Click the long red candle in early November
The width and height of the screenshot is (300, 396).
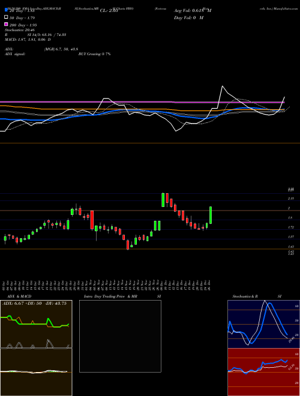click(92, 220)
